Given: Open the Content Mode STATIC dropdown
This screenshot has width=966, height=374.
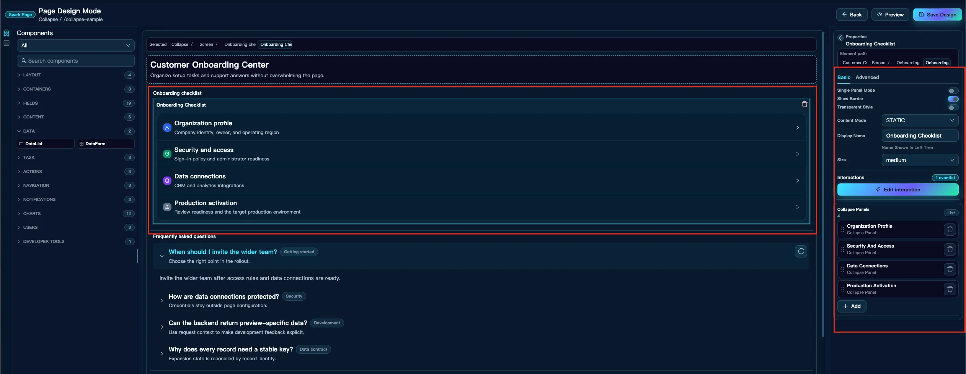Looking at the screenshot, I should point(920,120).
